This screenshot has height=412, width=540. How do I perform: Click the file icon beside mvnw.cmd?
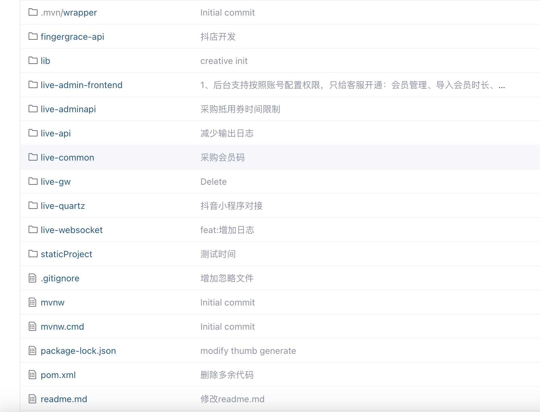pyautogui.click(x=32, y=326)
